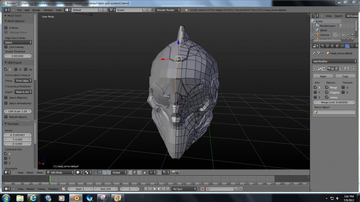Open Internet Explorer from the taskbar
The width and height of the screenshot is (360, 202).
(33, 198)
